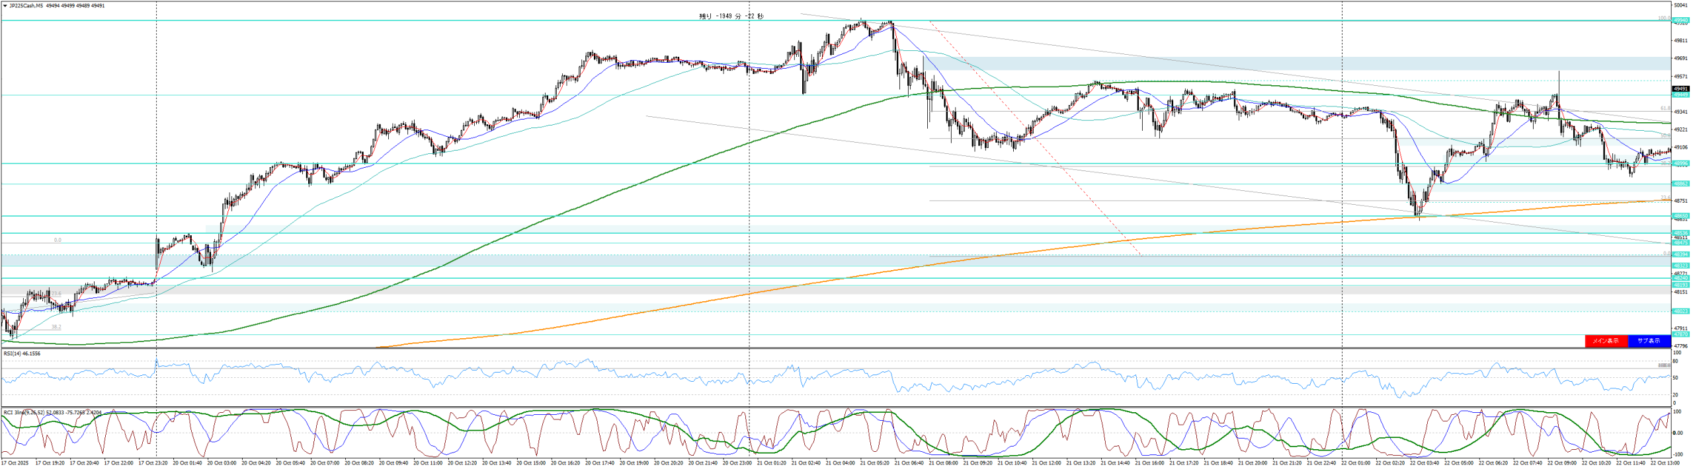Click the 残り countdown timer text
Screen dimensions: 1693x469
731,17
